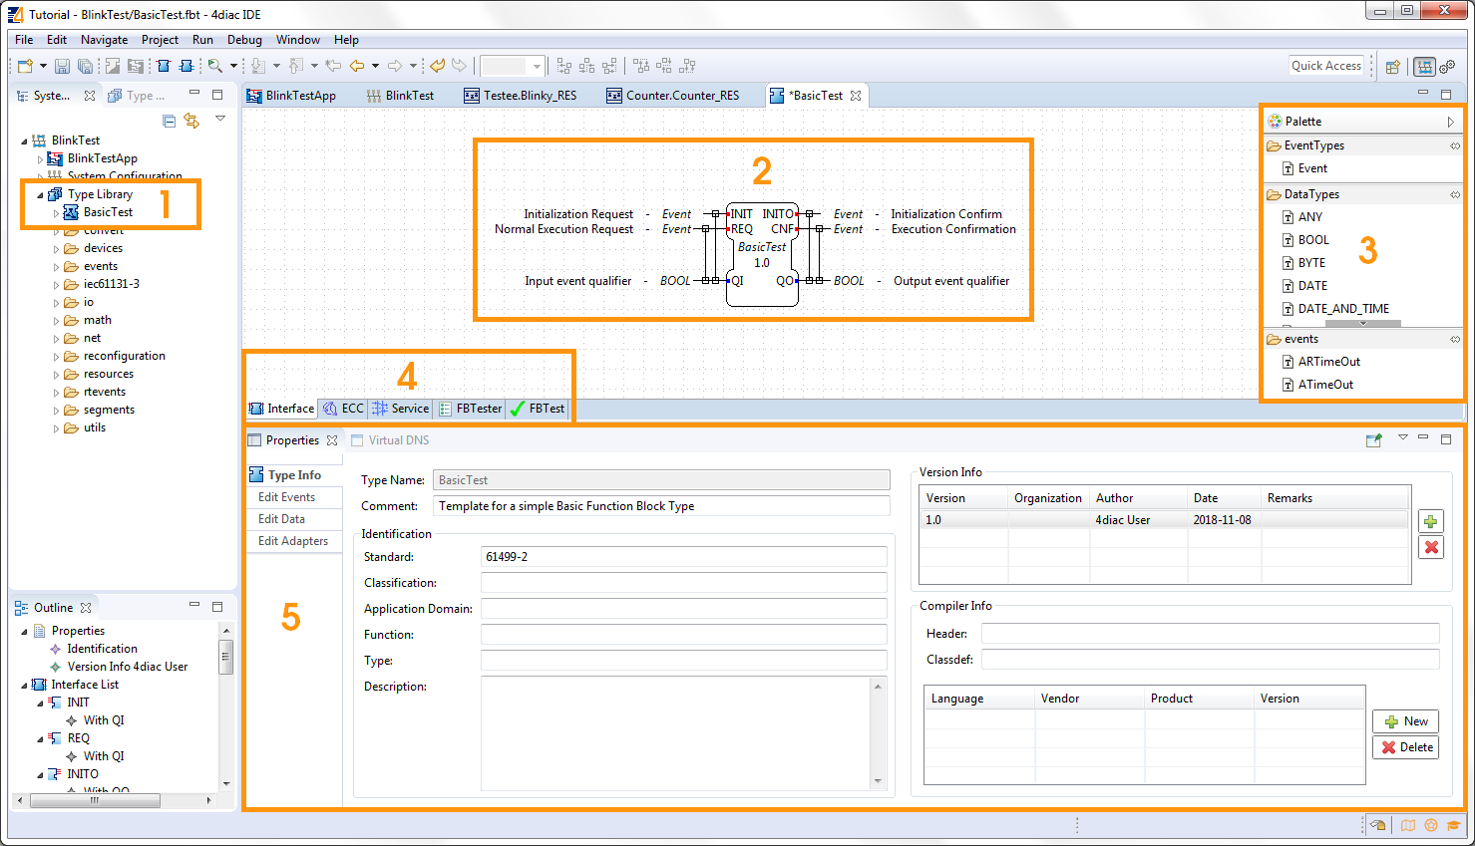Screen dimensions: 1475x846
Task: Click the yellow Back navigation arrow
Action: point(356,66)
